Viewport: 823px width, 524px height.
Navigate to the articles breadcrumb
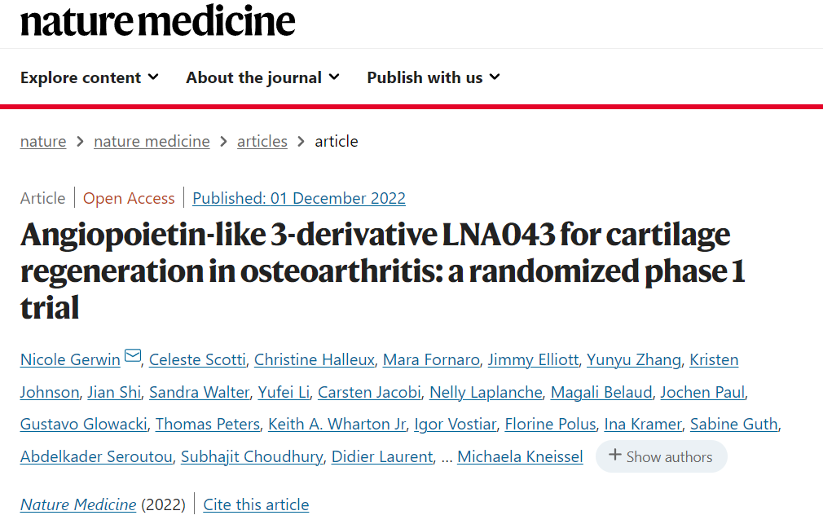point(262,141)
